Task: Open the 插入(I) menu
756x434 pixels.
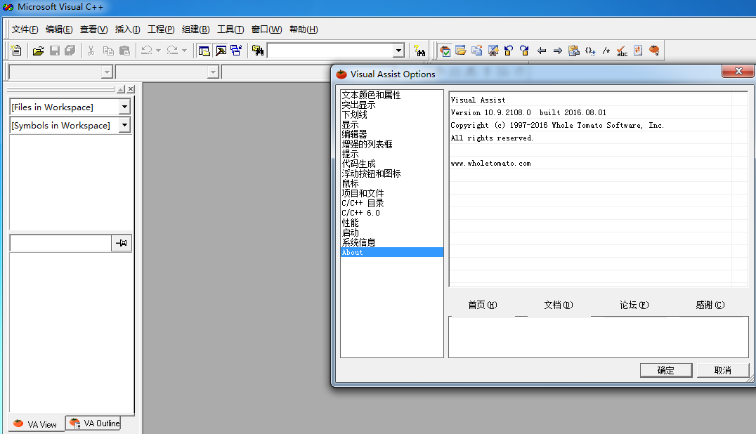Action: [x=127, y=29]
